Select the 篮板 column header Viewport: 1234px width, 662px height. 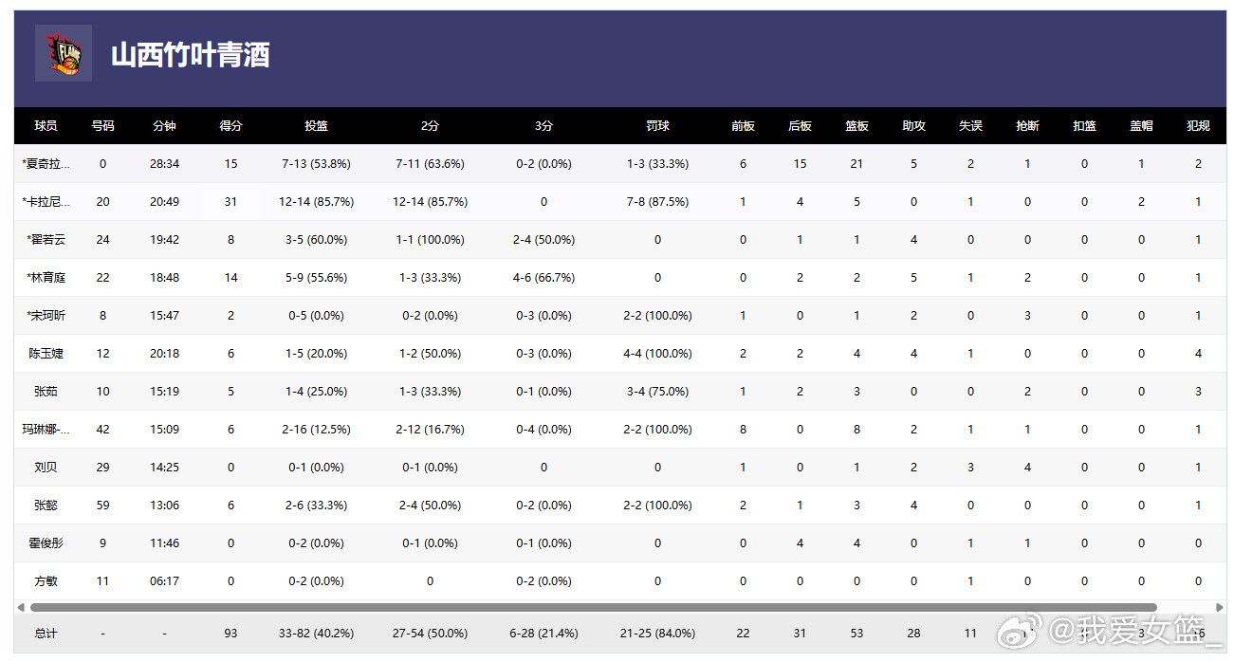(856, 126)
